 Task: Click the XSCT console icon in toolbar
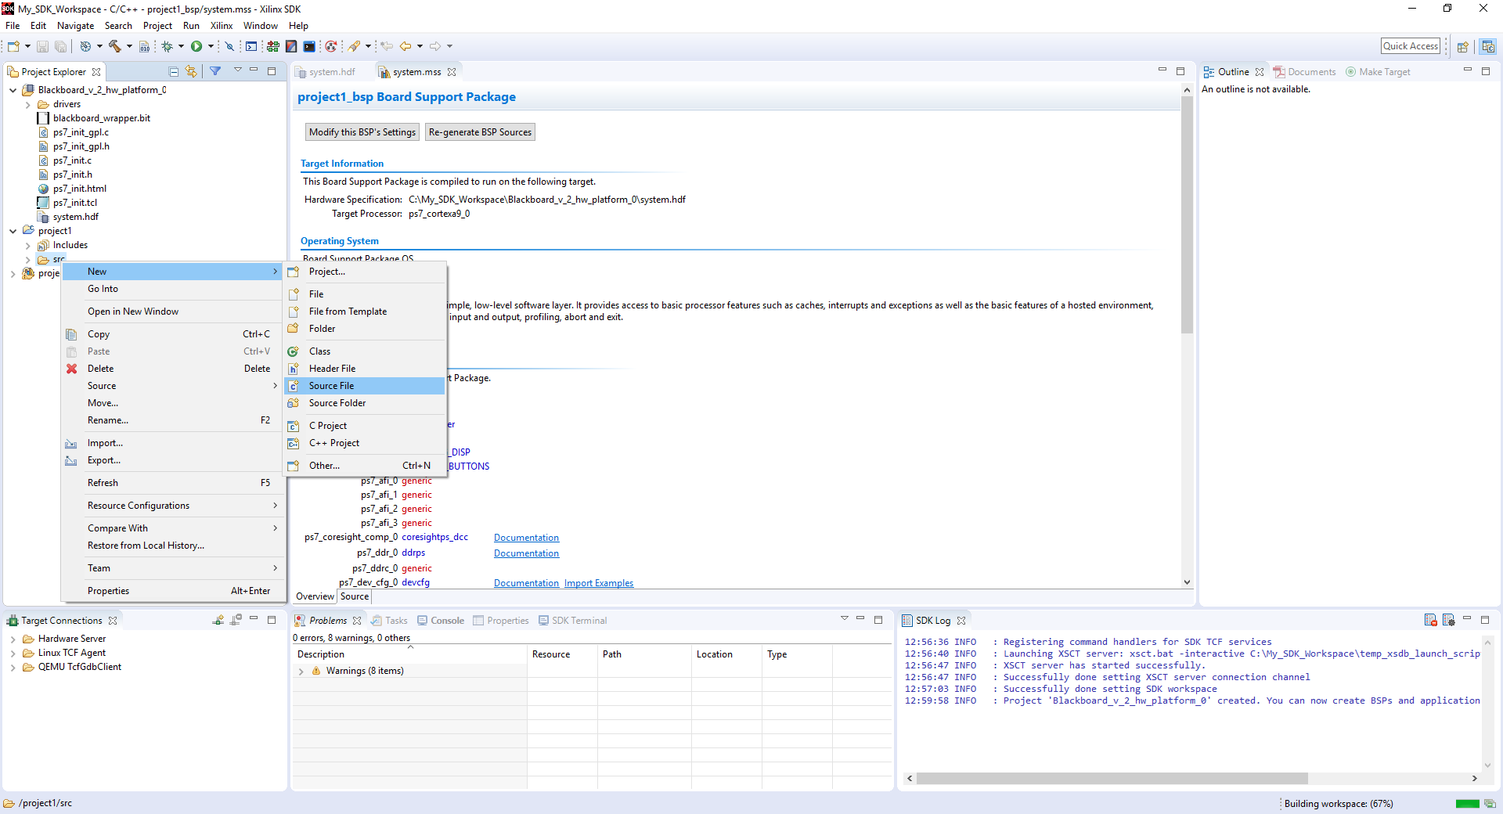(309, 46)
